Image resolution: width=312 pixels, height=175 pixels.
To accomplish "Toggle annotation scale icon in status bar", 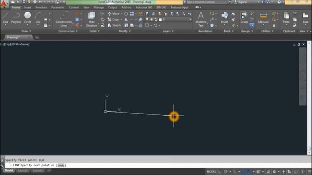I will pyautogui.click(x=268, y=172).
